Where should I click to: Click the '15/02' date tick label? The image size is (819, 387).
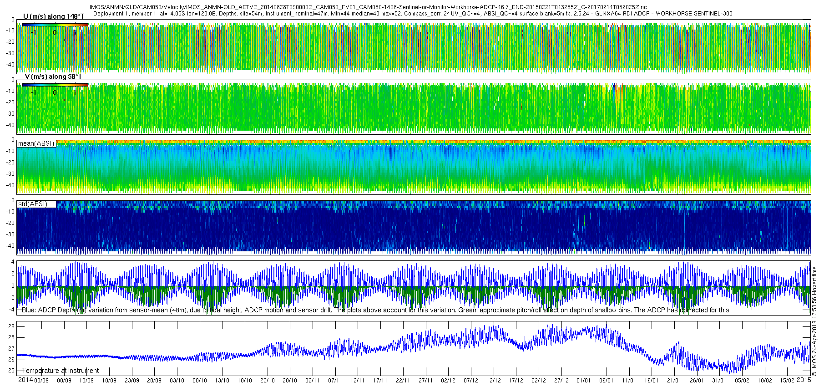(x=787, y=381)
